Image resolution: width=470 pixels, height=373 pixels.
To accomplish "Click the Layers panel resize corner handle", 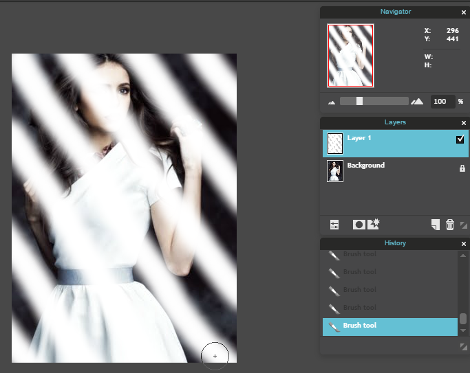I will (x=463, y=225).
